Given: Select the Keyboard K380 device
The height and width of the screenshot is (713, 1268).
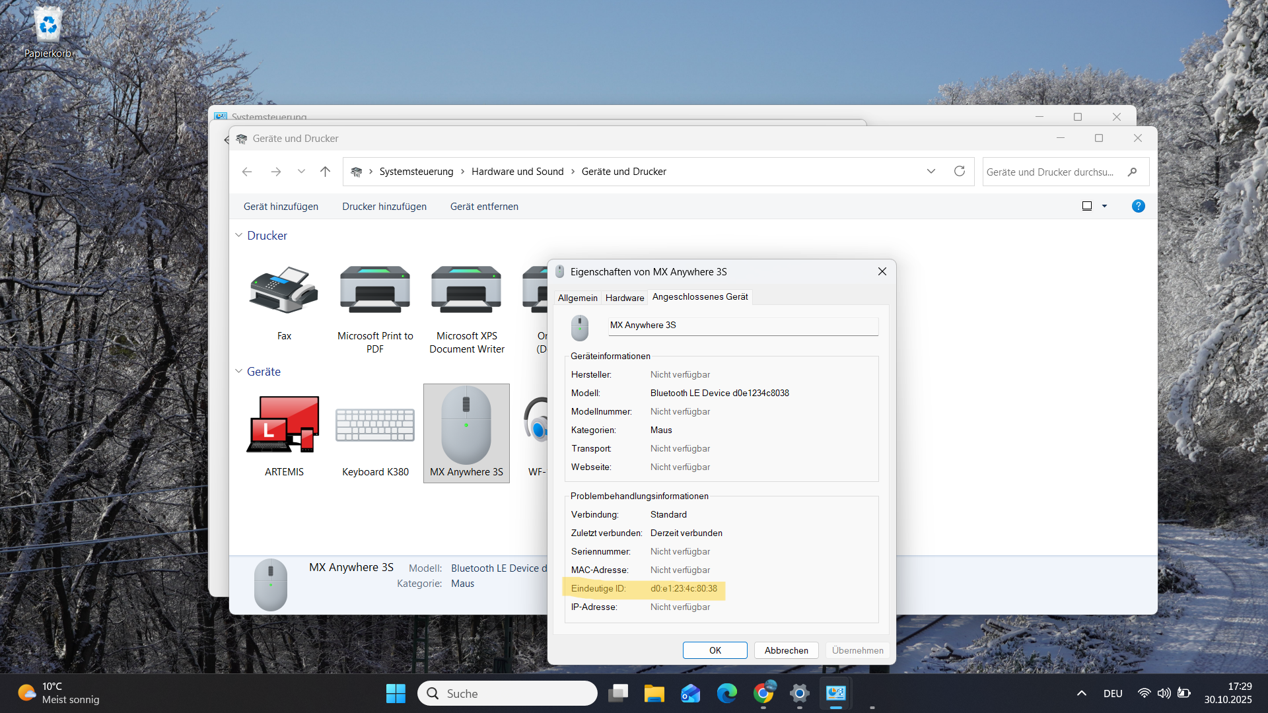Looking at the screenshot, I should 374,426.
